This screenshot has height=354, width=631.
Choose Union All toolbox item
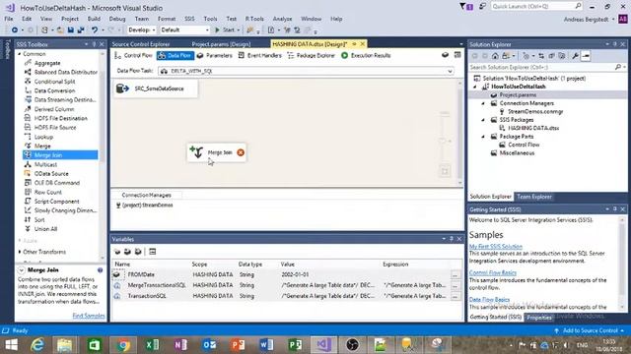coord(45,229)
